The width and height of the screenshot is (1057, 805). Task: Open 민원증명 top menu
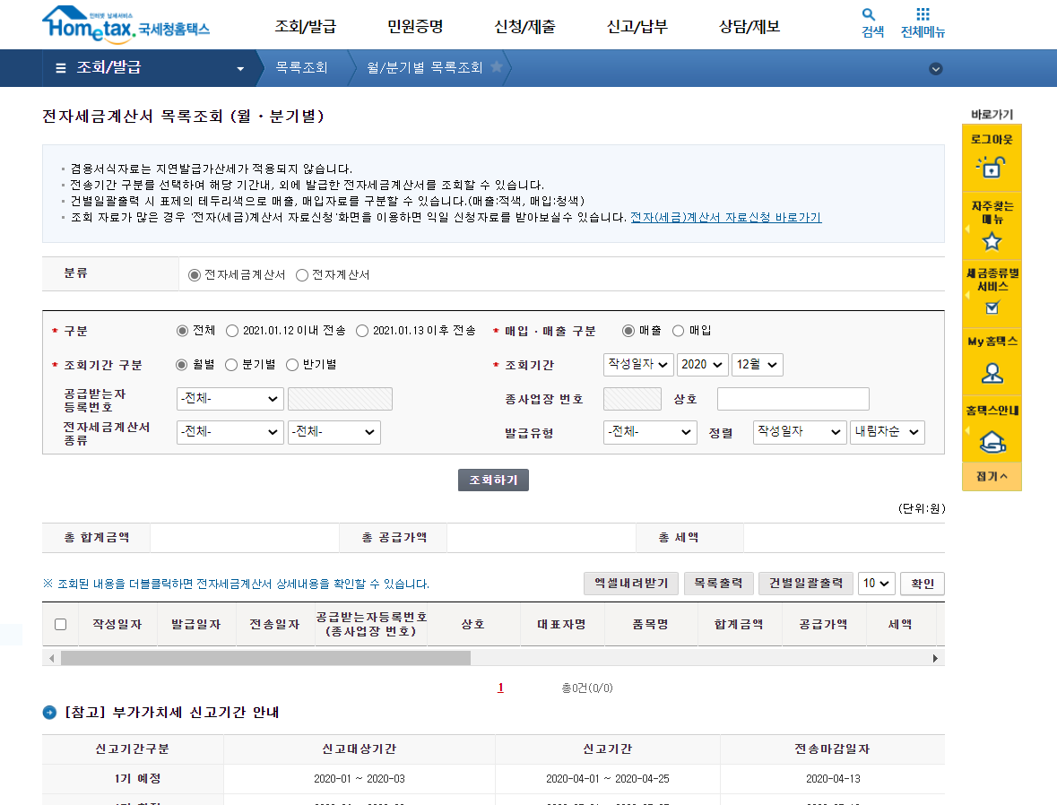click(x=415, y=26)
